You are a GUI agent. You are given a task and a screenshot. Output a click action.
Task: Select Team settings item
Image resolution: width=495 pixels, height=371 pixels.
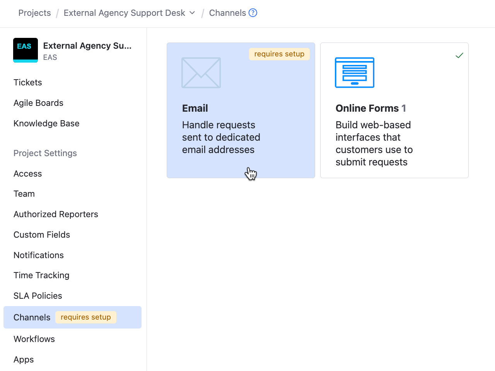pyautogui.click(x=24, y=194)
